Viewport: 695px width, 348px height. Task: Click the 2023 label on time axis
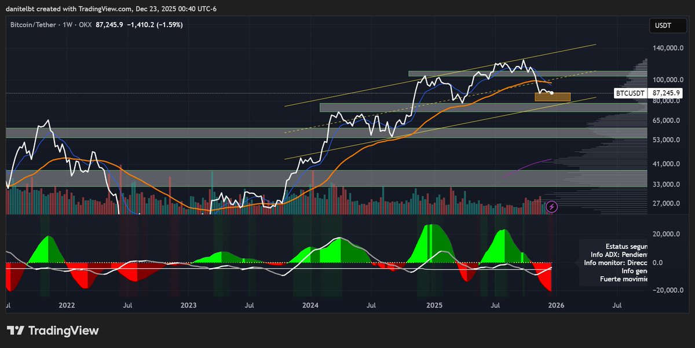(x=189, y=305)
